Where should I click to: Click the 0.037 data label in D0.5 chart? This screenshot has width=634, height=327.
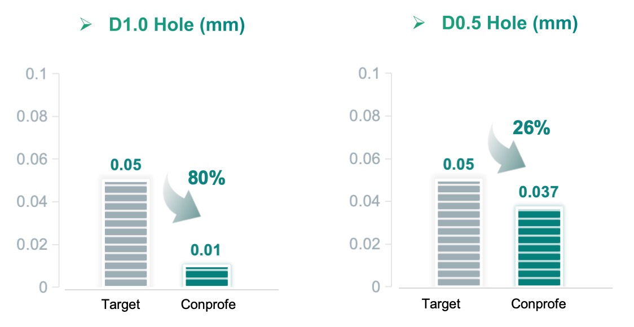538,192
